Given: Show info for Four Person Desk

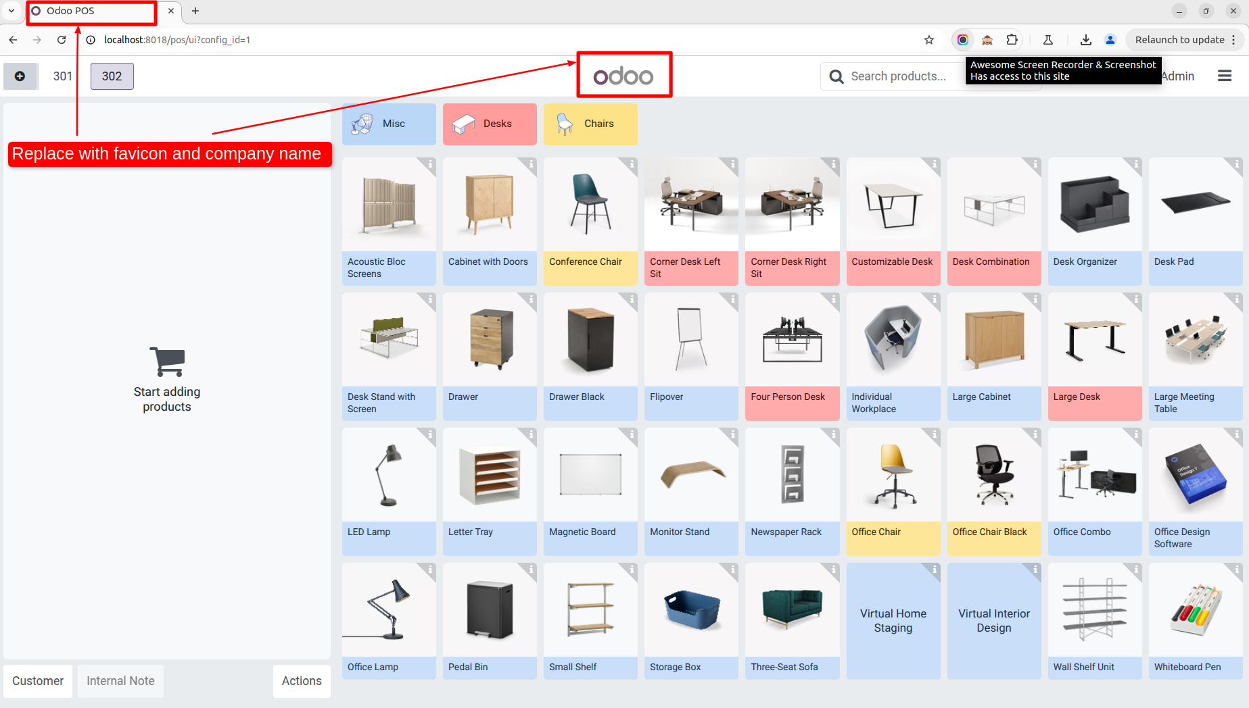Looking at the screenshot, I should 832,299.
